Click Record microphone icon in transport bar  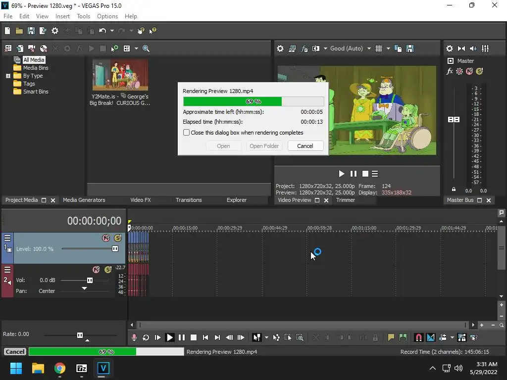pyautogui.click(x=134, y=337)
